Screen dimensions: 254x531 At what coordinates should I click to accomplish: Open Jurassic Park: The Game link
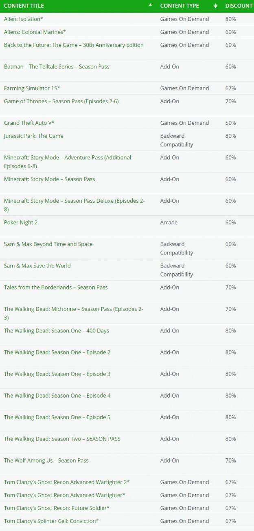[34, 136]
